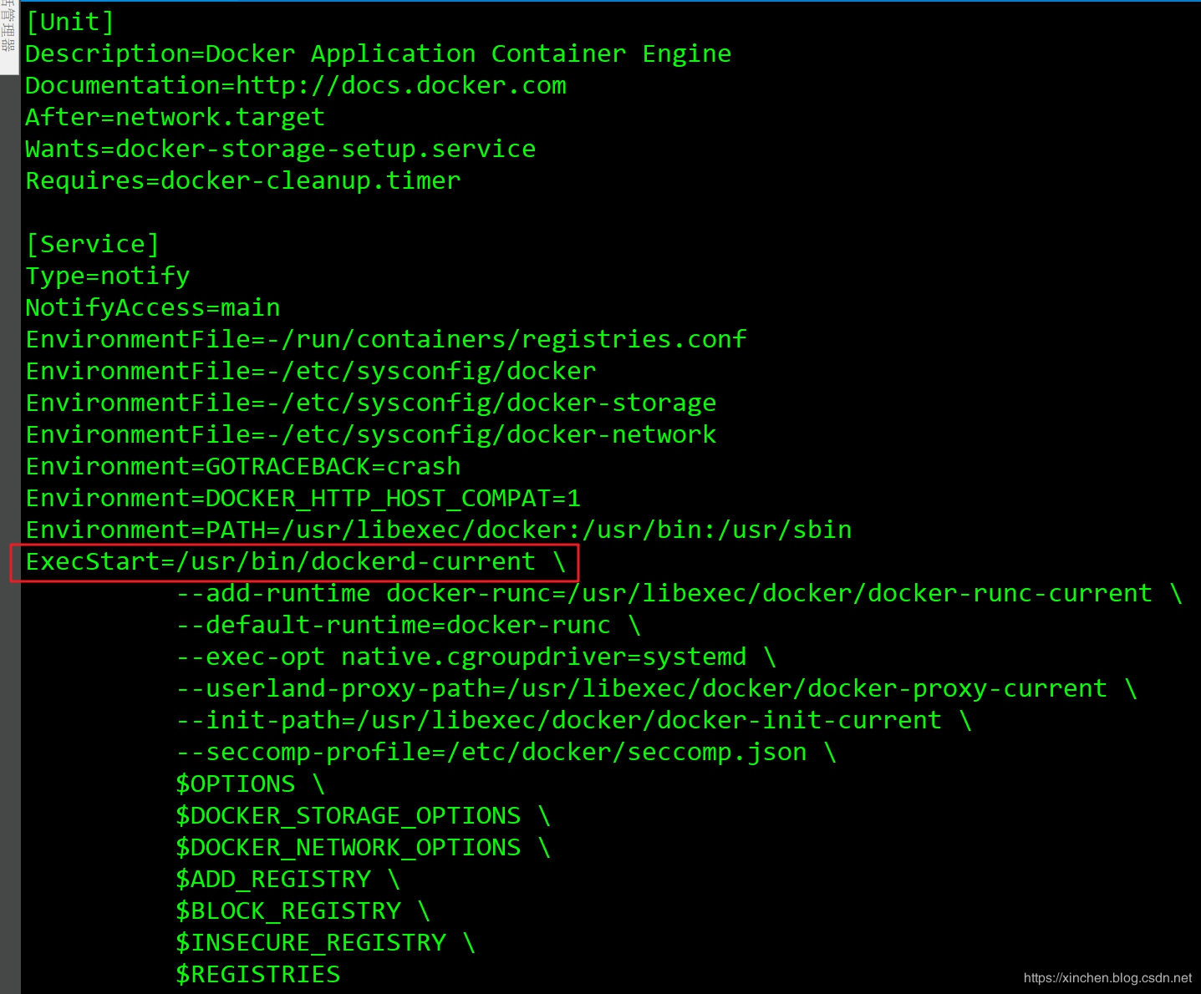The height and width of the screenshot is (994, 1201).
Task: Click the ExecStart=/usr/bin/dockerd-current line
Action: tap(296, 562)
